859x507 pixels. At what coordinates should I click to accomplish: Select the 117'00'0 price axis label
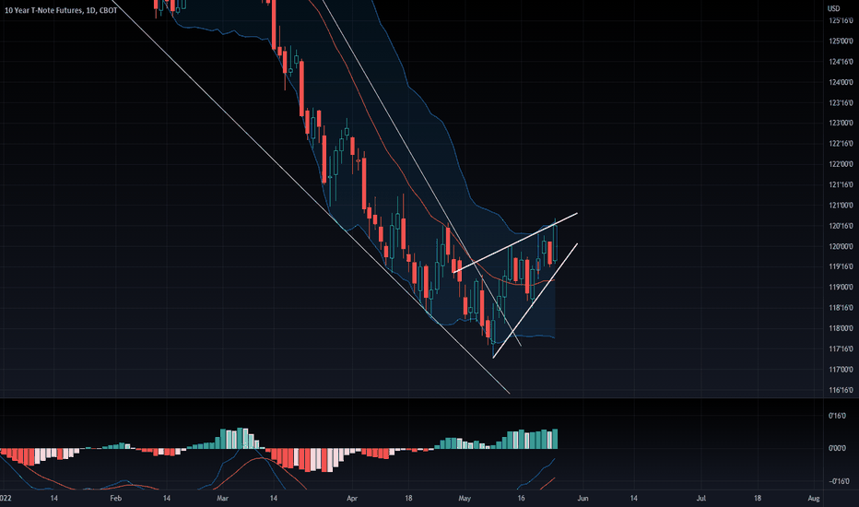tap(841, 370)
